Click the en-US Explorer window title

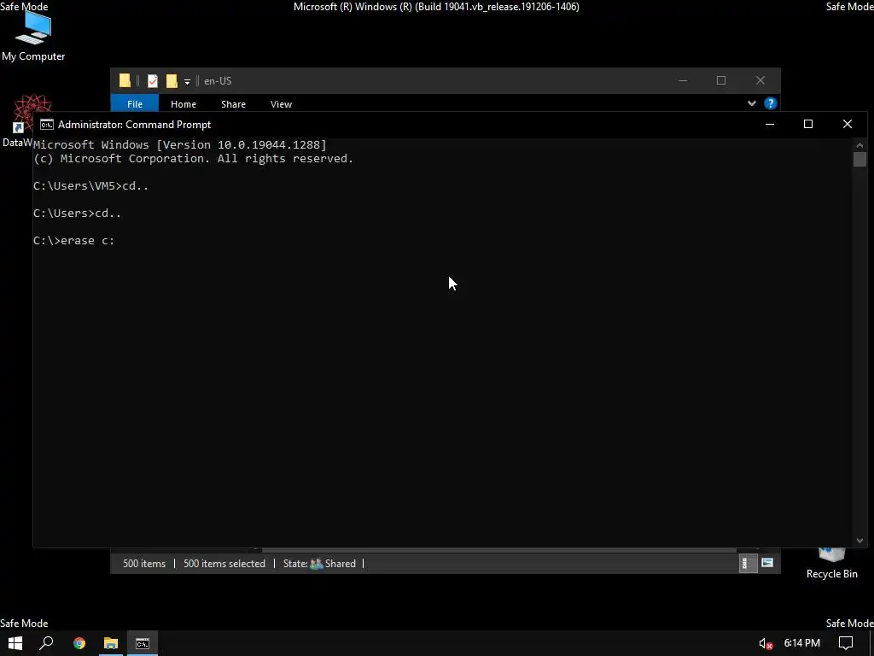[218, 81]
